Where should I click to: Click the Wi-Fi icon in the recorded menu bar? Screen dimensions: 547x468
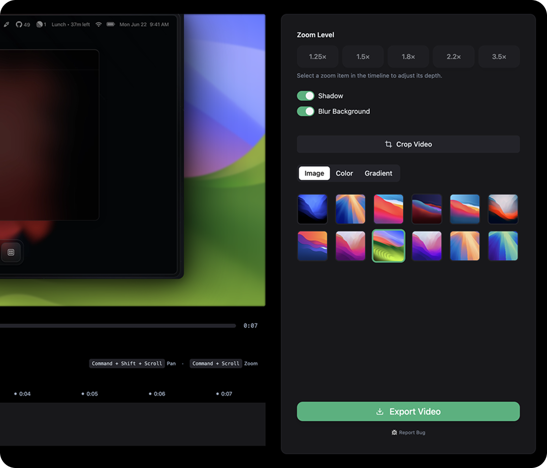[x=99, y=25]
